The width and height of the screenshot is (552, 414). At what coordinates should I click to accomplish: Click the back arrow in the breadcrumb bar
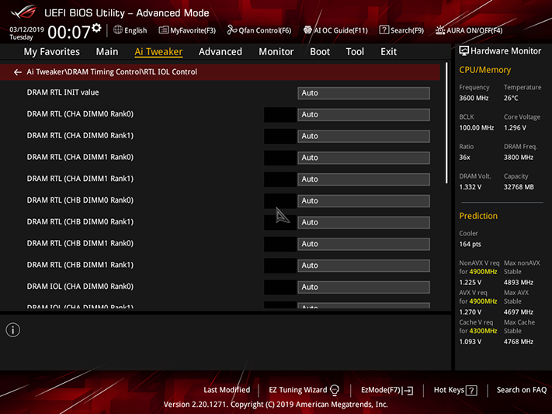click(x=18, y=72)
